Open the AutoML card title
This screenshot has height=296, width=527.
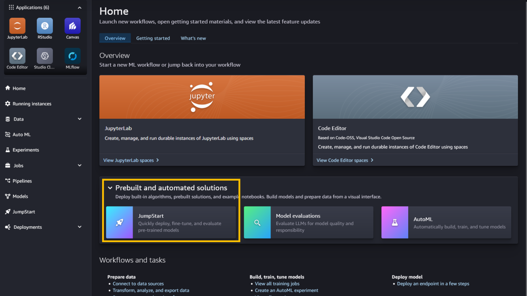point(423,219)
